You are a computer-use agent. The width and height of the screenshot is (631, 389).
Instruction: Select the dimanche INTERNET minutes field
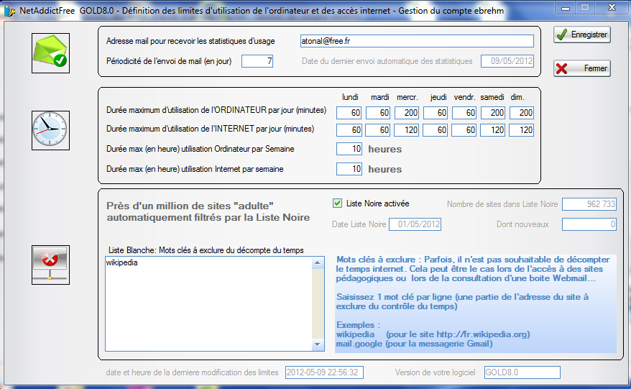click(x=522, y=130)
